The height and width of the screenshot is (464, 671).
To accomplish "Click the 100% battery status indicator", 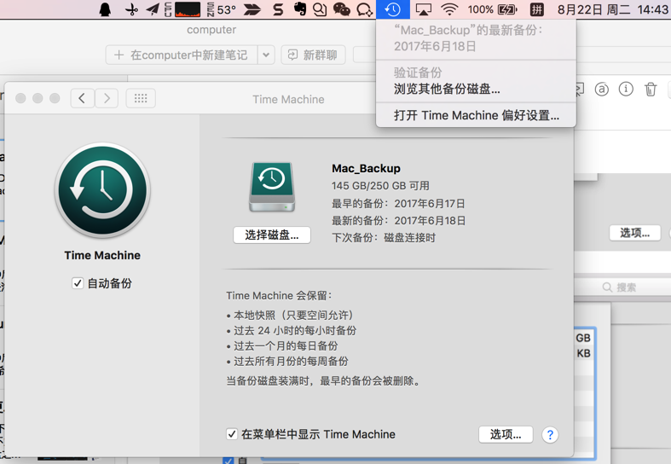I will click(x=492, y=9).
